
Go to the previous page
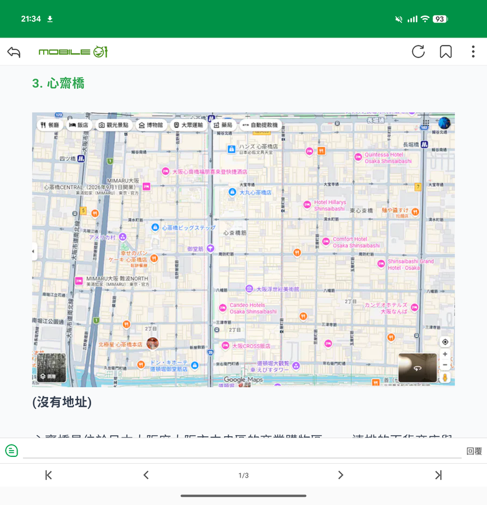(146, 475)
